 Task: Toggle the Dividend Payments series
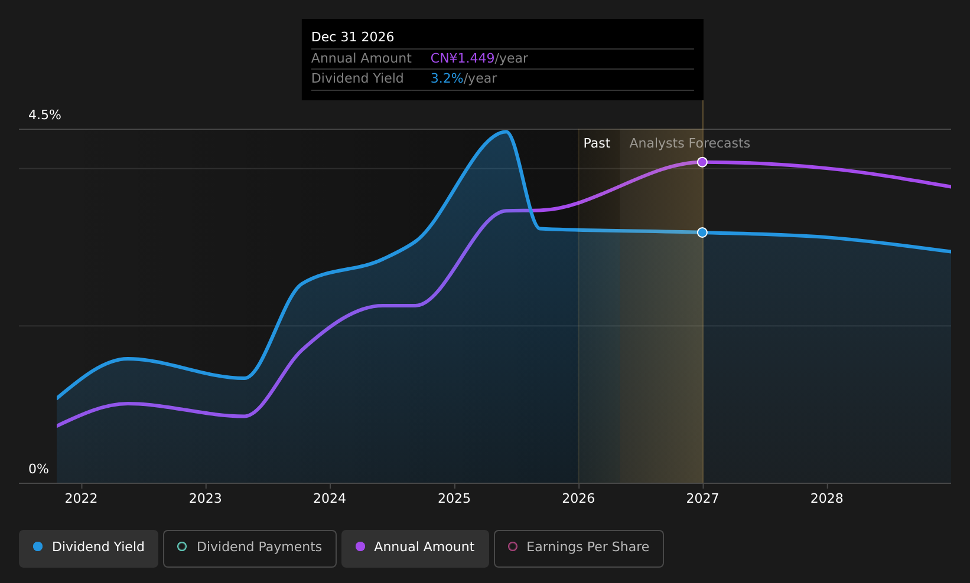tap(250, 548)
